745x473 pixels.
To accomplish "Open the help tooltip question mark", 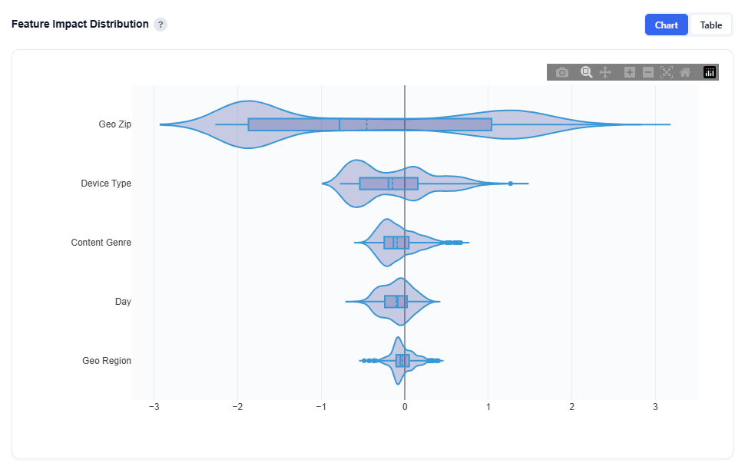I will pos(161,25).
